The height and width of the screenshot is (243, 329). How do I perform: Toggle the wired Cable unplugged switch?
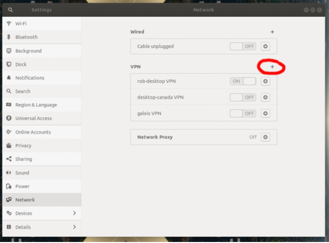click(x=243, y=46)
